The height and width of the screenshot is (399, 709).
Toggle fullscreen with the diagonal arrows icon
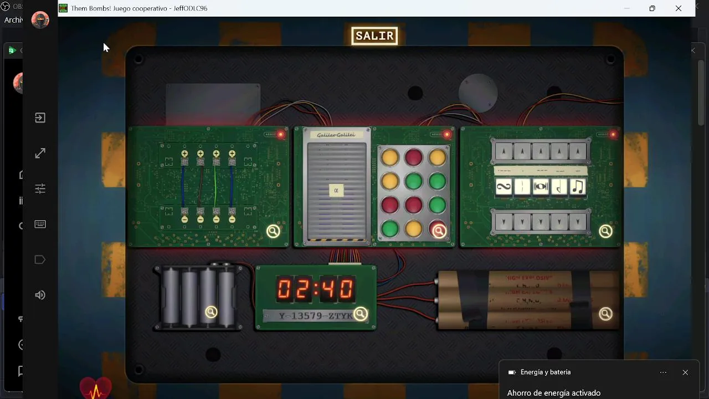pyautogui.click(x=40, y=153)
